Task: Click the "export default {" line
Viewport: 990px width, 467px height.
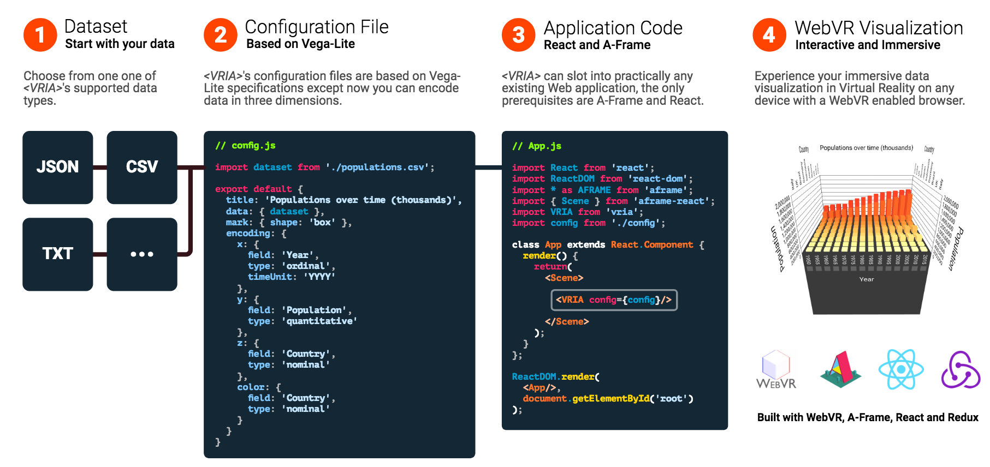Action: [x=259, y=189]
